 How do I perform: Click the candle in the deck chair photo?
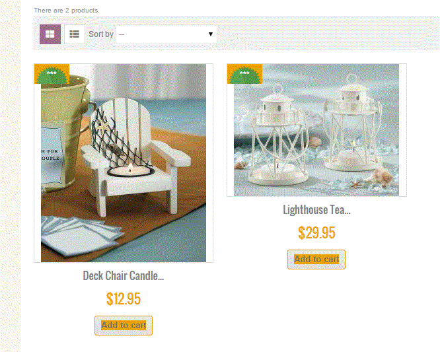[131, 170]
